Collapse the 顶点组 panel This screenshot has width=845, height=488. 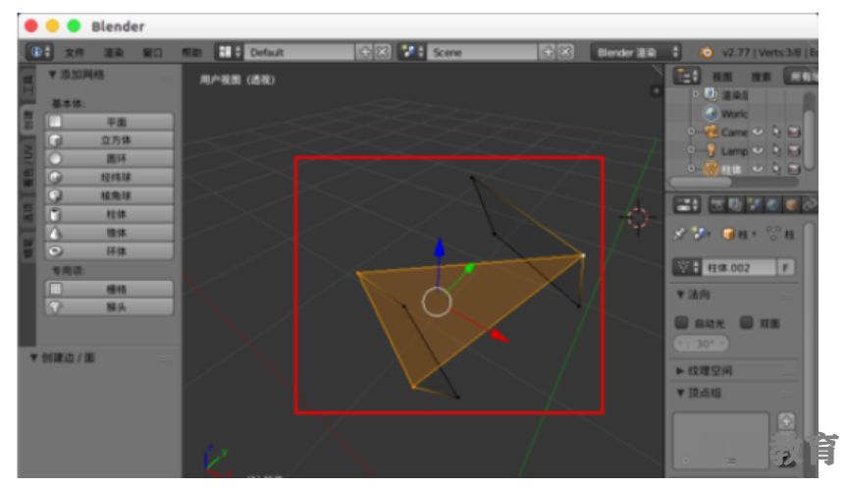(x=681, y=393)
